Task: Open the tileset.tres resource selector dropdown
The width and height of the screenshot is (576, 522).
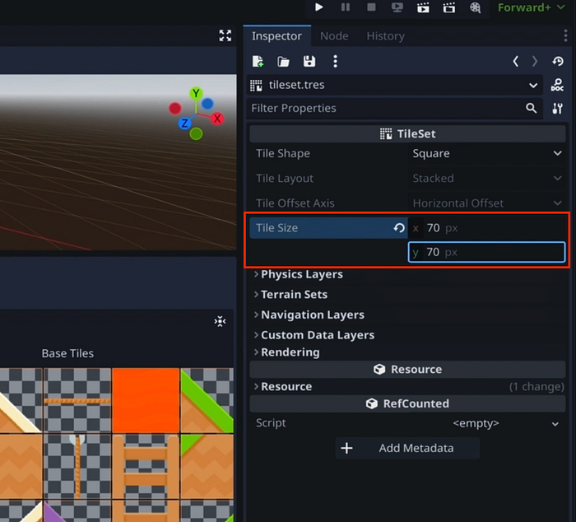Action: click(394, 86)
